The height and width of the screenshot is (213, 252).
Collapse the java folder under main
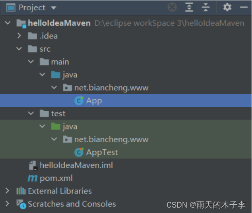pos(42,74)
